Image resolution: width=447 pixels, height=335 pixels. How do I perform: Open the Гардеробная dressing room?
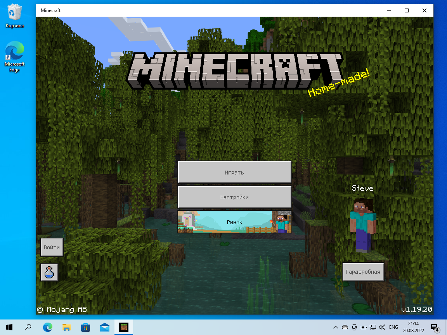[363, 272]
